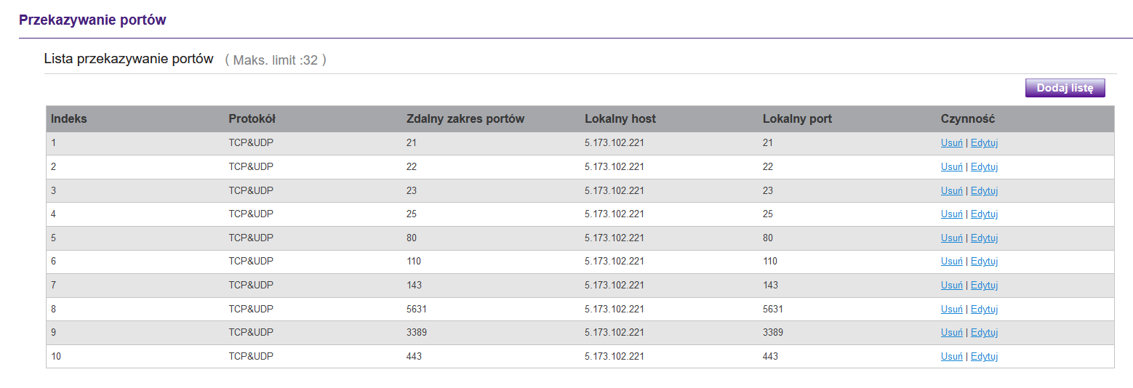Edit the port 25 forwarding entry
Viewport: 1133px width, 388px height.
pyautogui.click(x=984, y=214)
